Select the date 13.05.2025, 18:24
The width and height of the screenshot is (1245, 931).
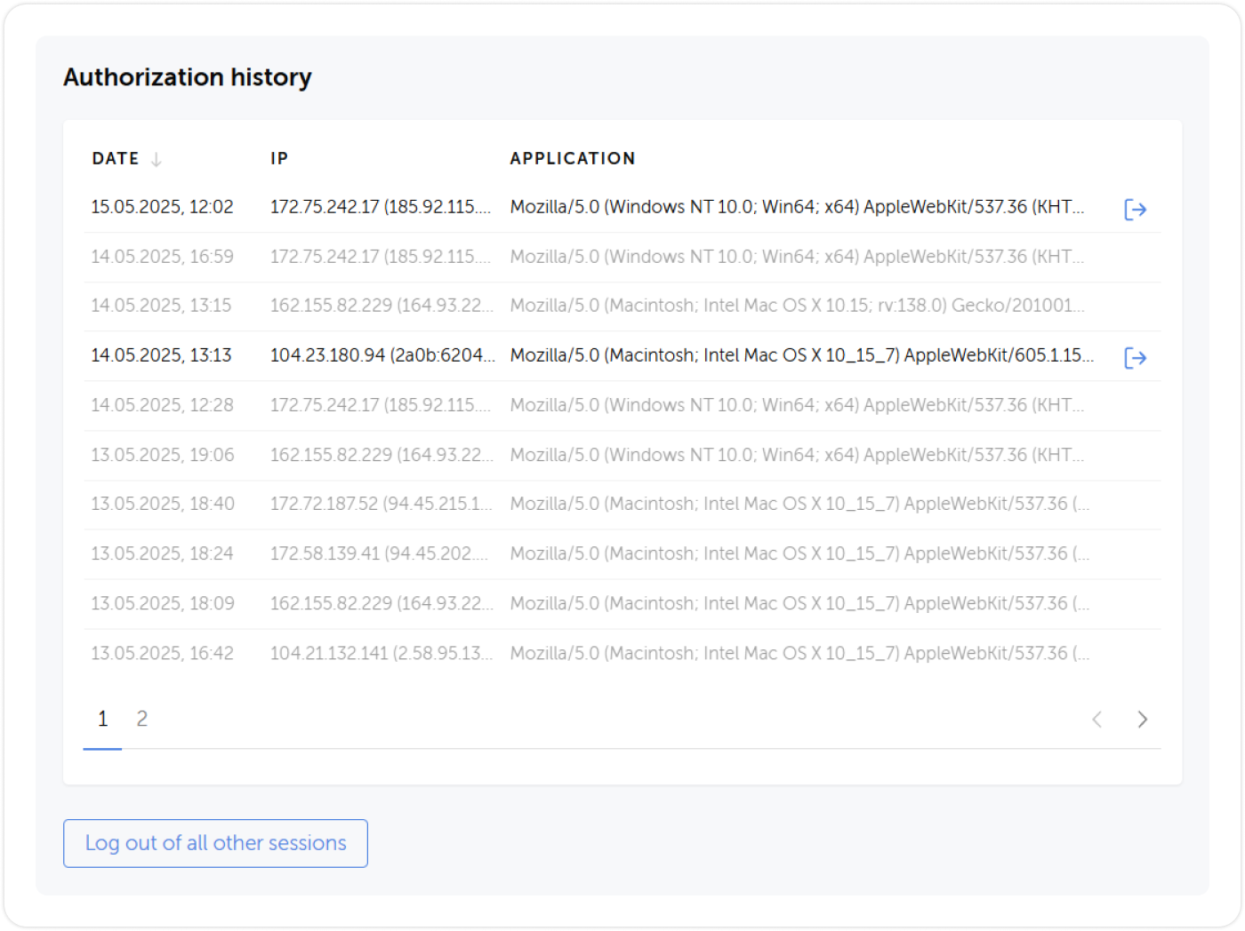click(x=162, y=553)
